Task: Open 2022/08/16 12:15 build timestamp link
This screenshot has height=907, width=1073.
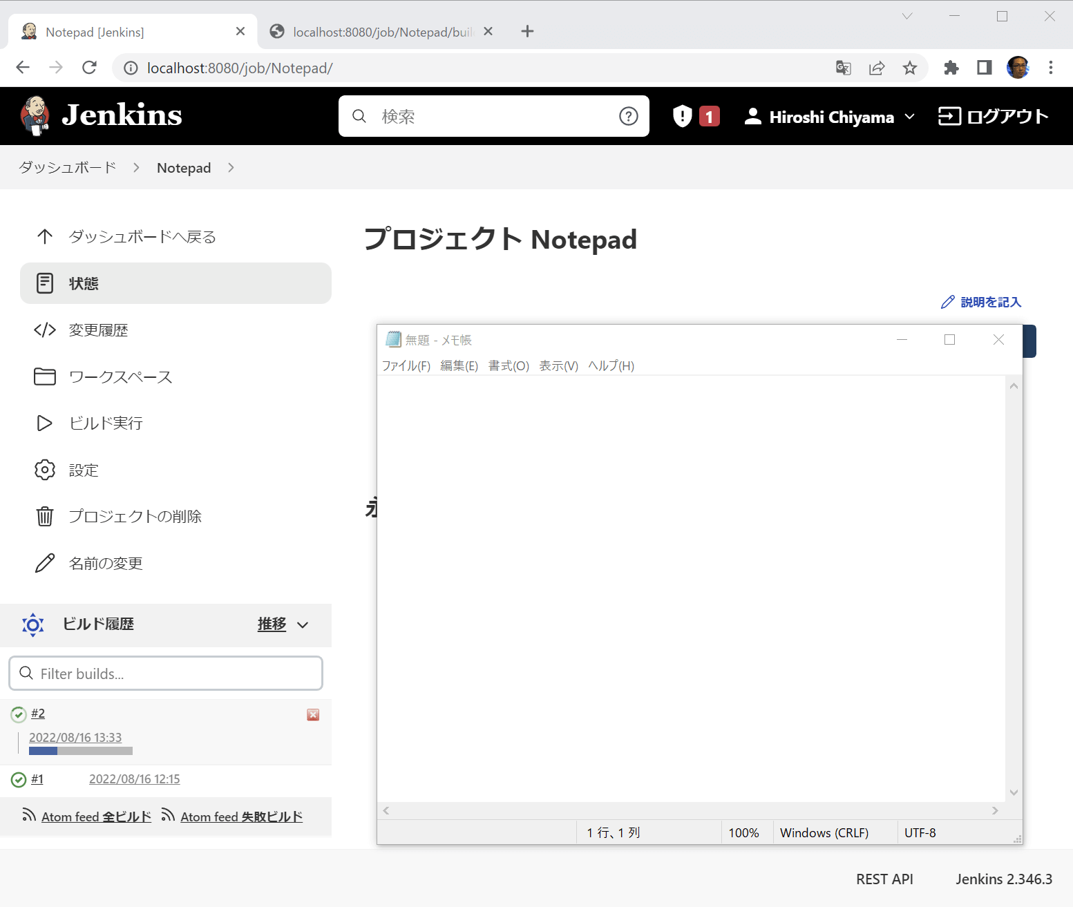Action: point(135,779)
